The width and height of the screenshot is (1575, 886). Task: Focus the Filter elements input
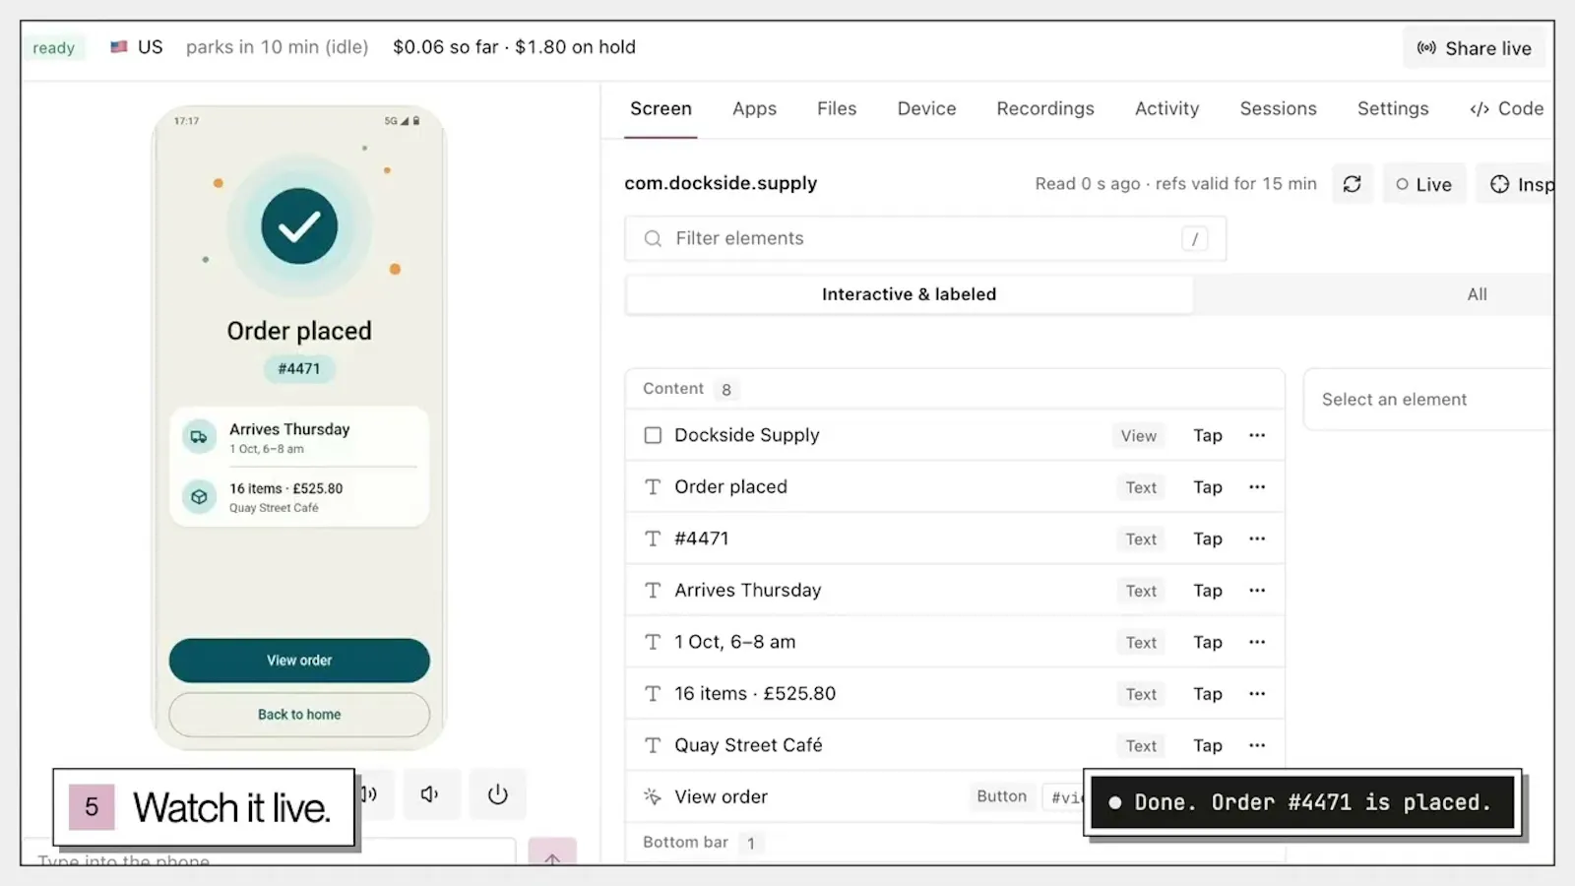[x=925, y=238]
